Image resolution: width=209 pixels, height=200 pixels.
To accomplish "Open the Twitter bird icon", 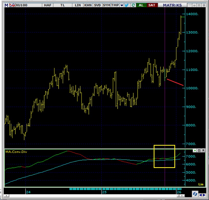I will coord(127,5).
